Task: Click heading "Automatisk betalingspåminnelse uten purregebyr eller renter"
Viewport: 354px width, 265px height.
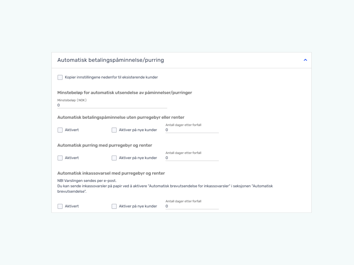Action: pos(121,117)
